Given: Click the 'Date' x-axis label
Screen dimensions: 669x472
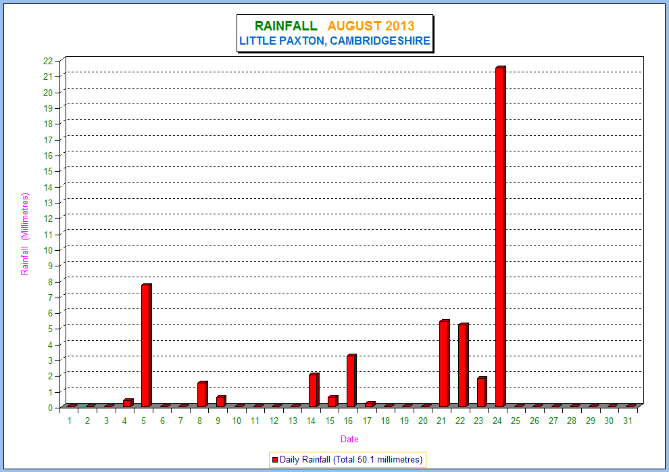Looking at the screenshot, I should tap(349, 439).
